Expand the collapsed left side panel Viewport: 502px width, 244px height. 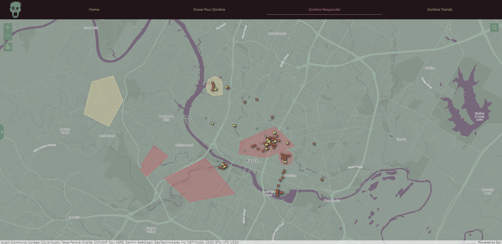tap(2, 132)
